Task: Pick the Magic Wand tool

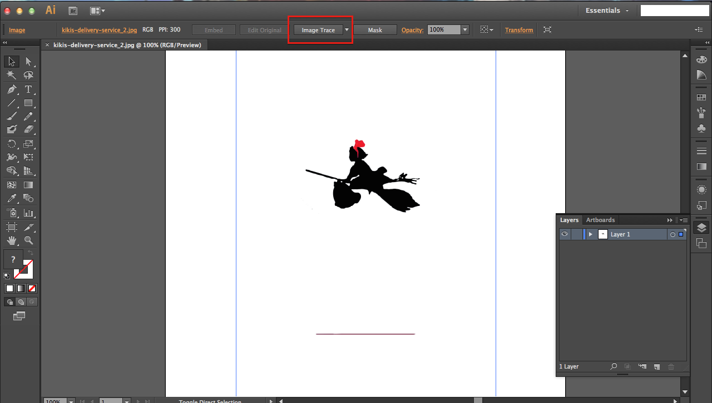Action: [x=12, y=75]
